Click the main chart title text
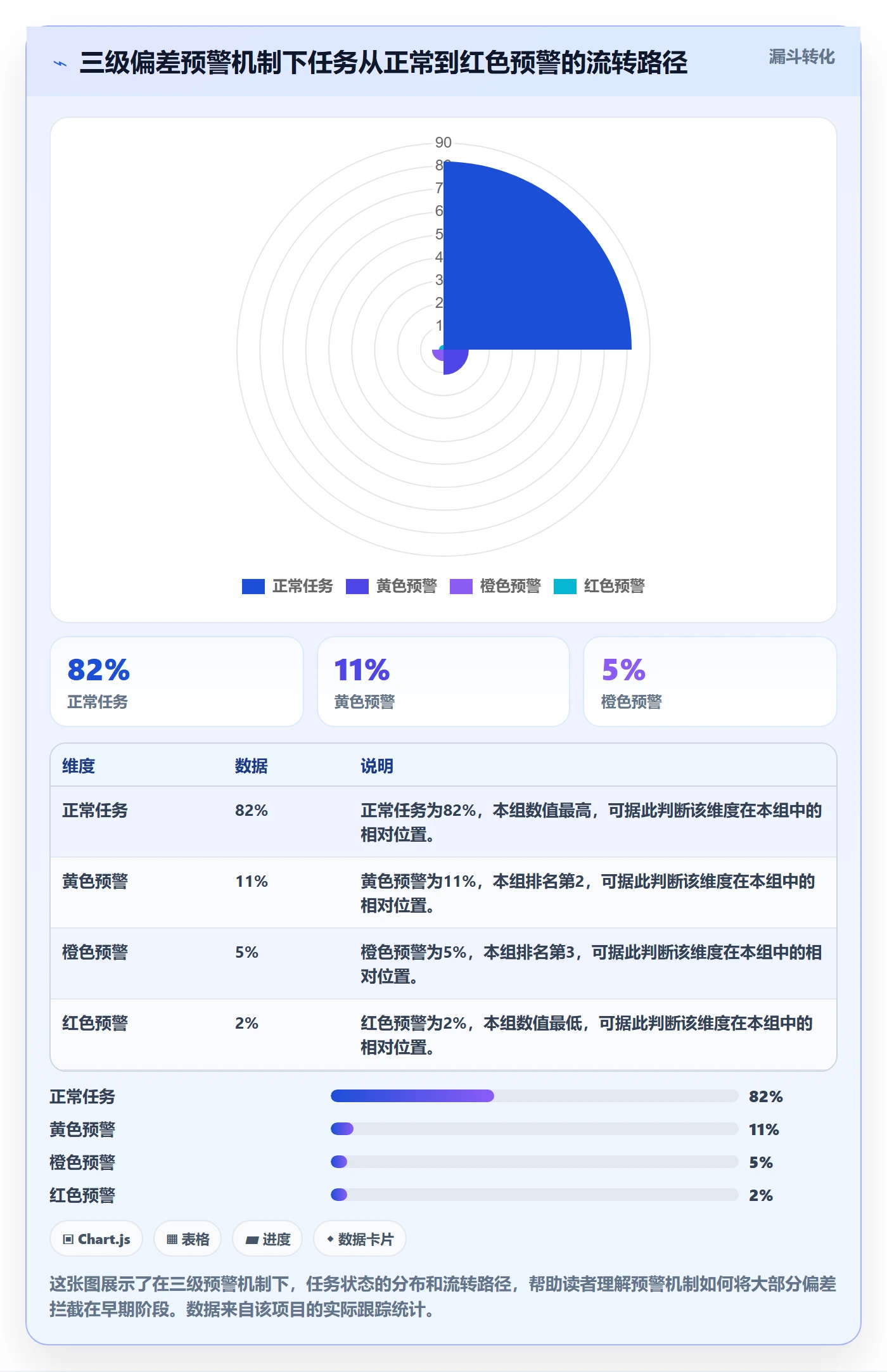 click(383, 63)
